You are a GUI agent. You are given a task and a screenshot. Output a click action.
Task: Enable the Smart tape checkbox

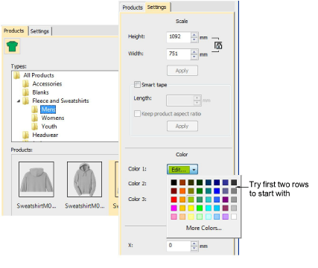(x=137, y=85)
